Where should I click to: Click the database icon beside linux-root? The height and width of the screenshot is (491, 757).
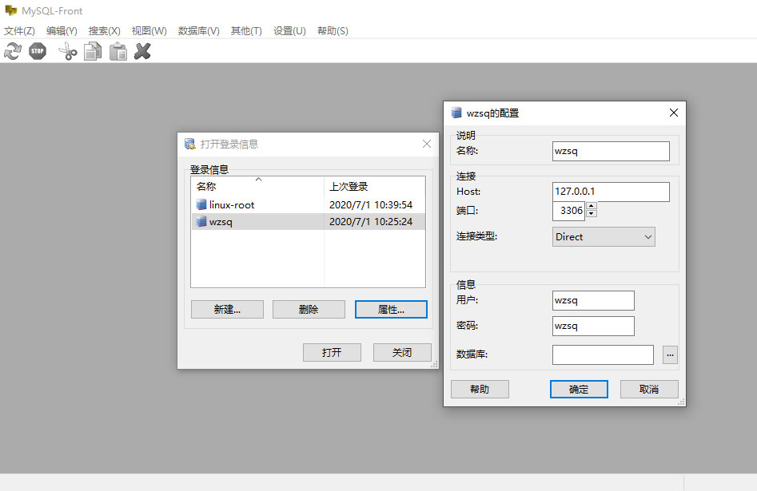click(x=201, y=204)
